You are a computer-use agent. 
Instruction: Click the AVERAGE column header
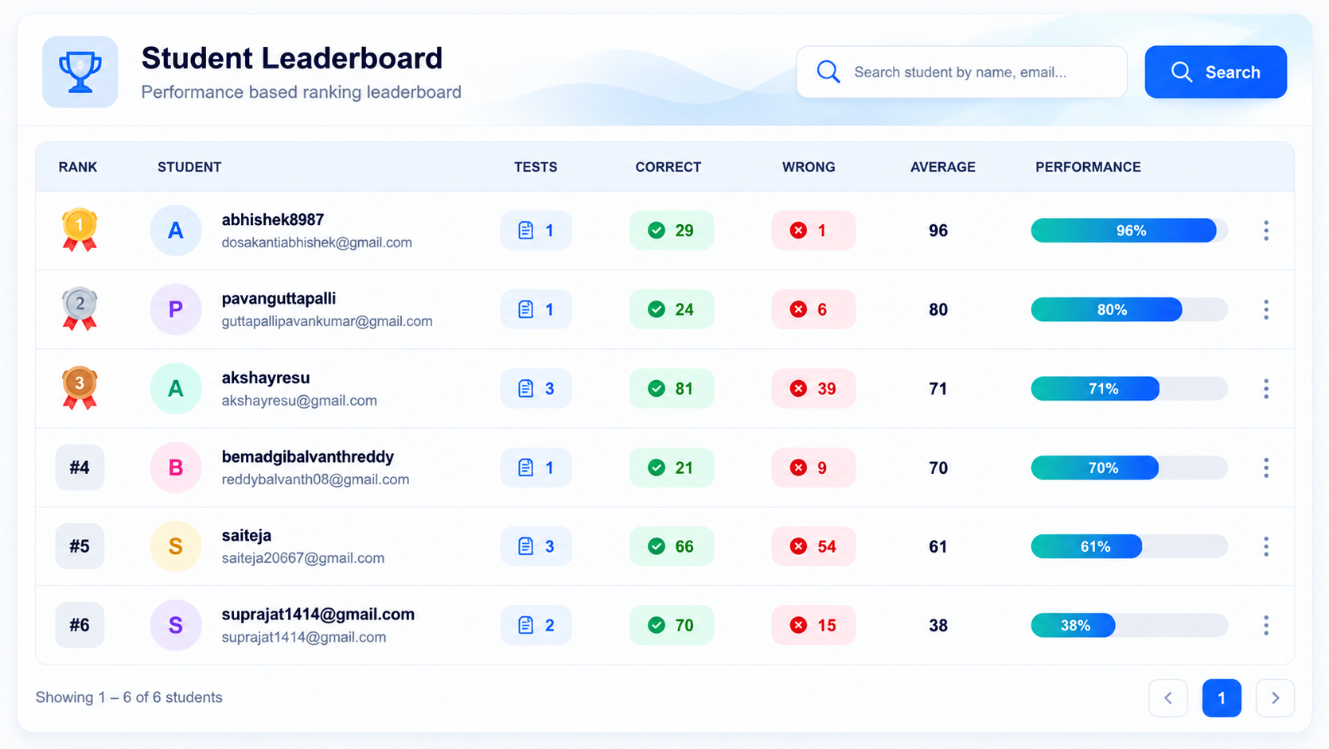(x=943, y=167)
